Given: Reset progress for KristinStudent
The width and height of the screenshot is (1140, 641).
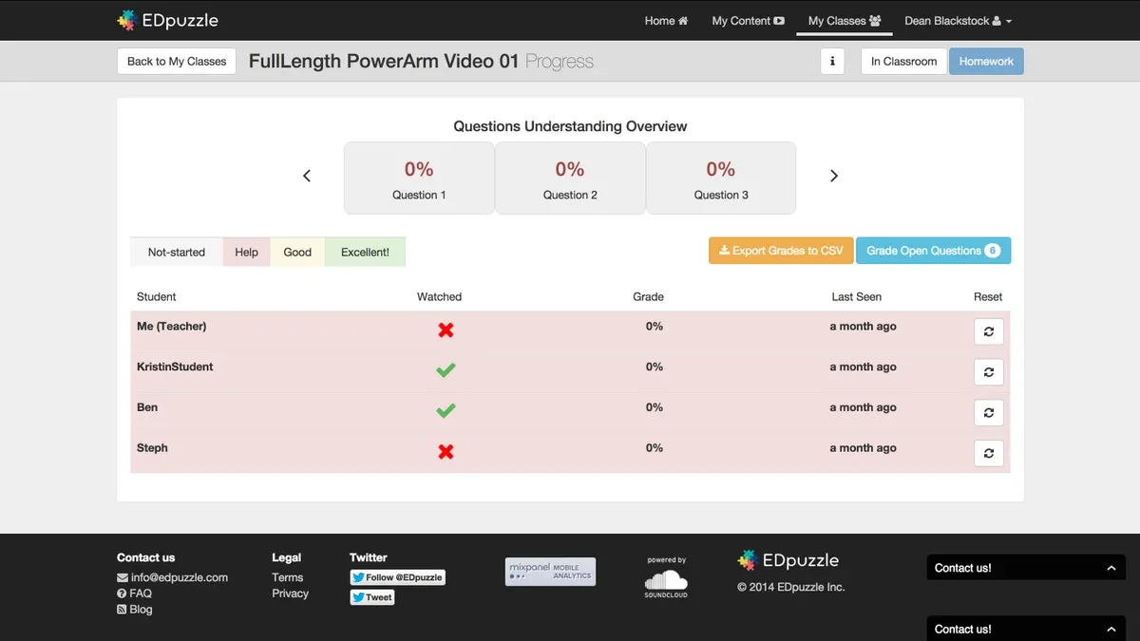Looking at the screenshot, I should pos(989,372).
